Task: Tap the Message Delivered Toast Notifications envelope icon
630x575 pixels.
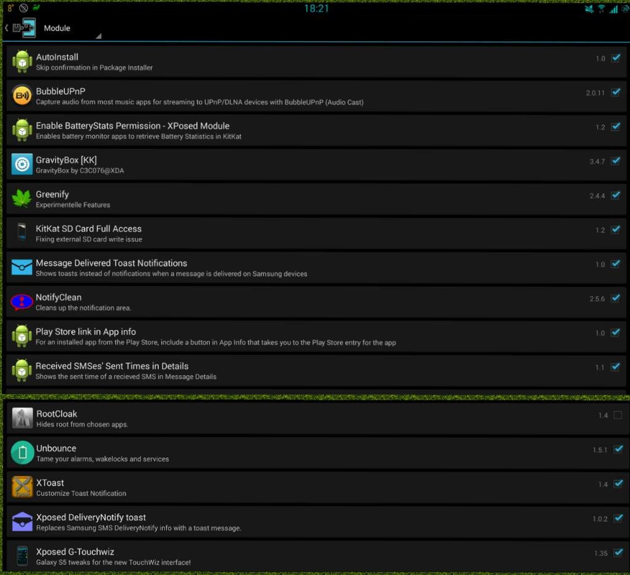Action: (x=22, y=267)
